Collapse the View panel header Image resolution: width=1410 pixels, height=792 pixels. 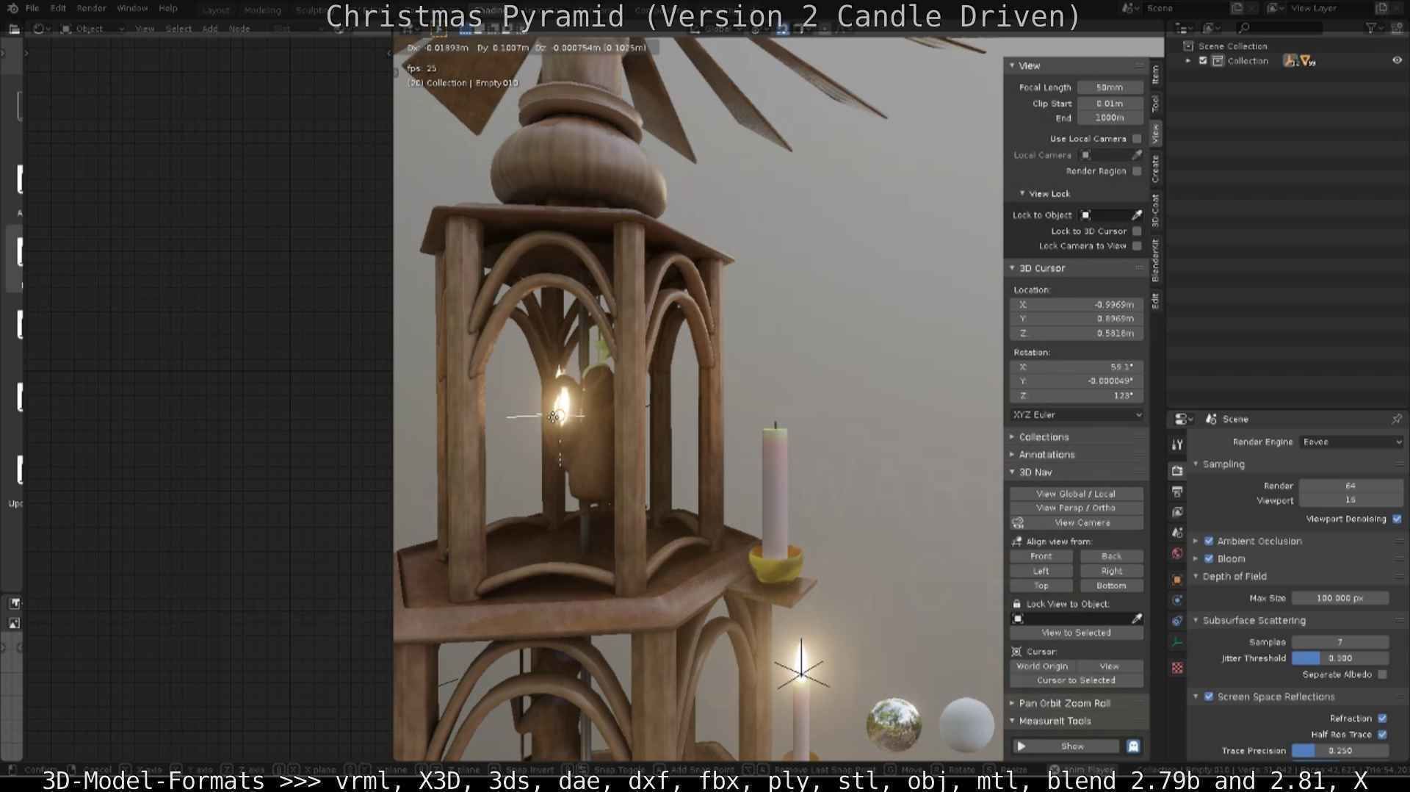pos(1076,66)
